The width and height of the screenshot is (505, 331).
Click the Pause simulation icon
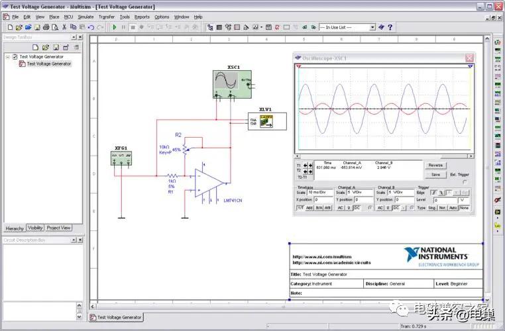123,27
